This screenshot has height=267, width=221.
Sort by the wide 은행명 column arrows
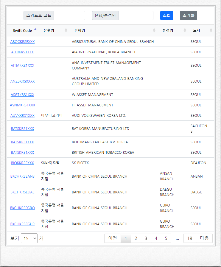click(154, 30)
